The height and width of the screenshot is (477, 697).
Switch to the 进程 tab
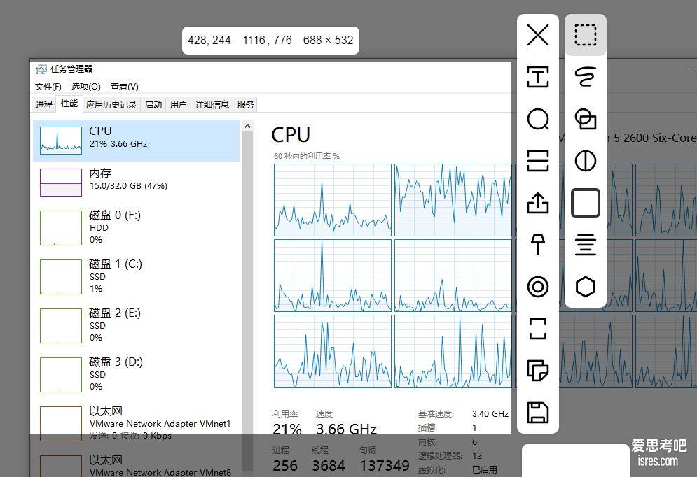pyautogui.click(x=44, y=105)
